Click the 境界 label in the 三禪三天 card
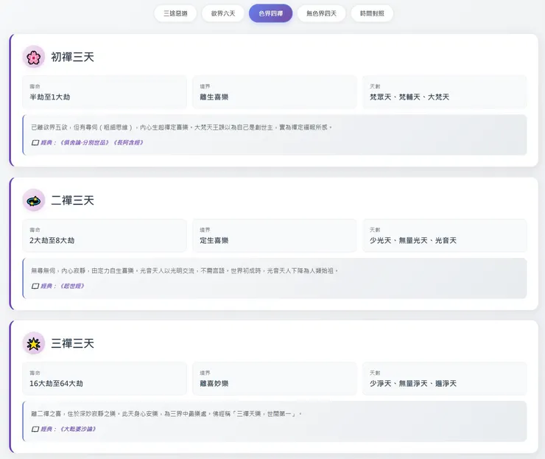This screenshot has height=459, width=545. (205, 373)
